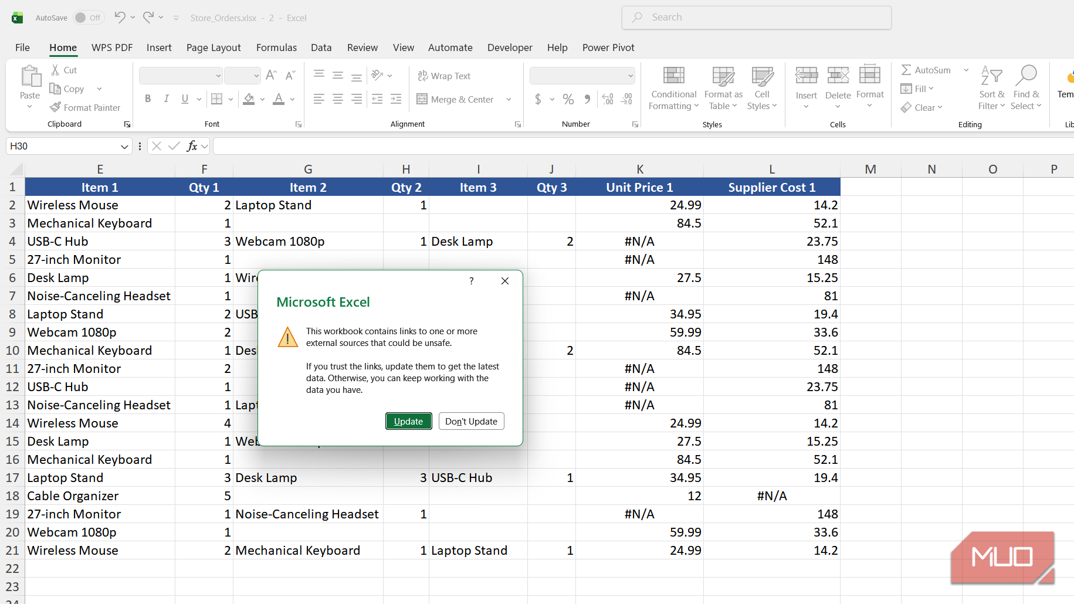
Task: Open the Borders icon in Font group
Action: (x=217, y=99)
